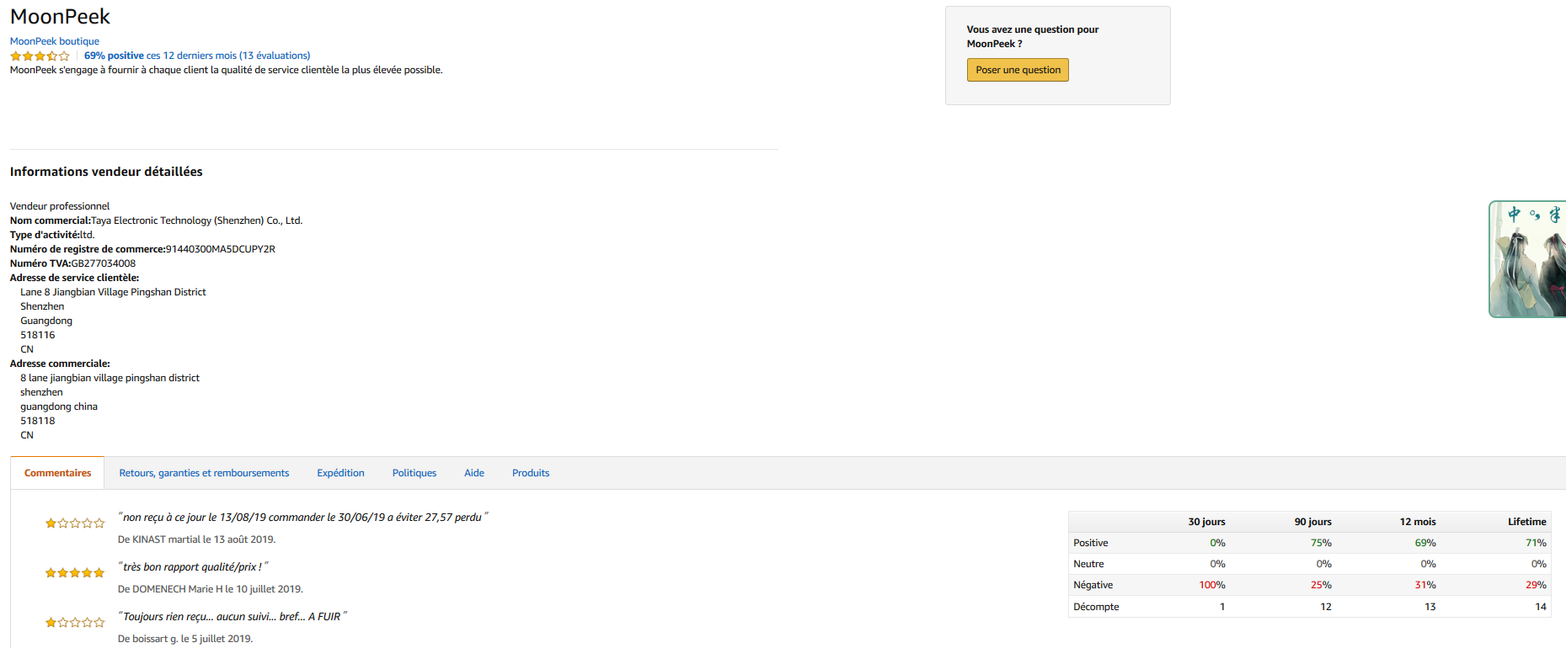Viewport: 1566px width, 648px height.
Task: Click the five-star rating of DOMENECH Marie review
Action: (75, 573)
